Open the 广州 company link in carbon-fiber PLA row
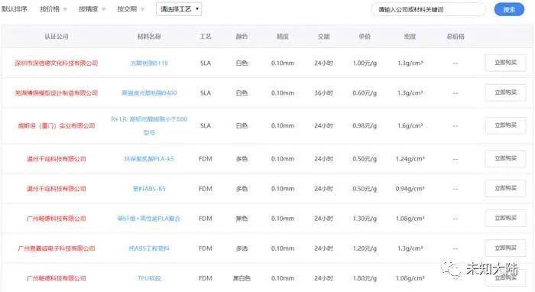This screenshot has width=535, height=292. [x=57, y=219]
